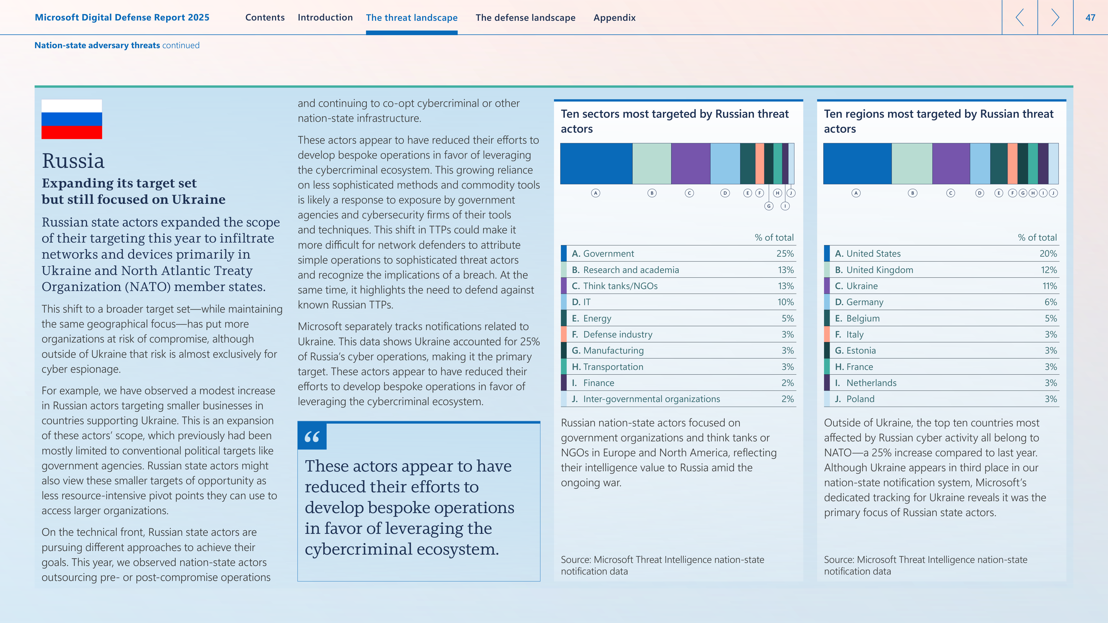Click marker A under sectors chart
This screenshot has width=1108, height=623.
pyautogui.click(x=596, y=193)
